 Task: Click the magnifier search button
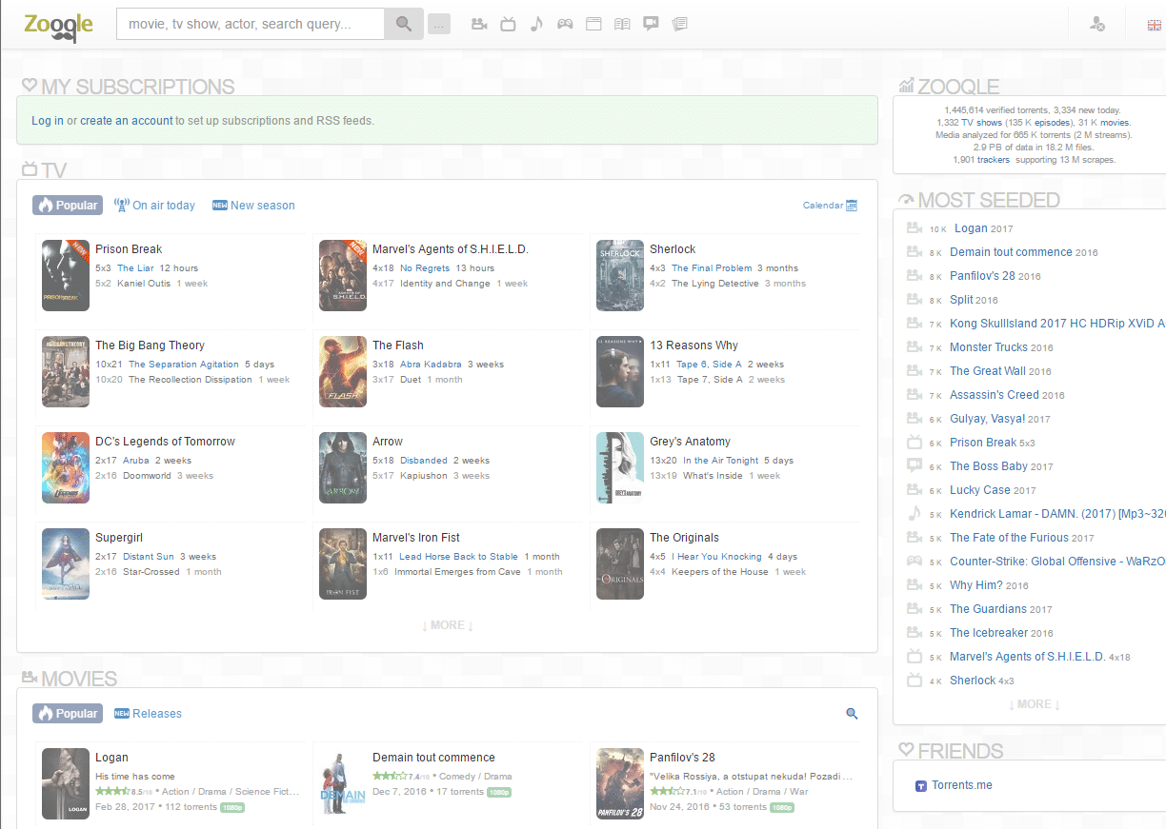tap(404, 24)
